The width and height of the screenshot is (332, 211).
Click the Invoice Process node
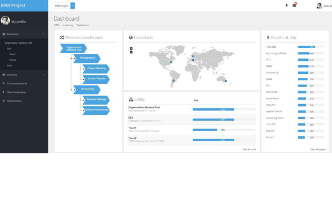[x=96, y=79]
